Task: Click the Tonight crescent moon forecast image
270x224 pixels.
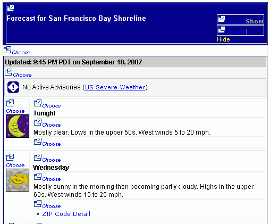Action: pos(18,126)
